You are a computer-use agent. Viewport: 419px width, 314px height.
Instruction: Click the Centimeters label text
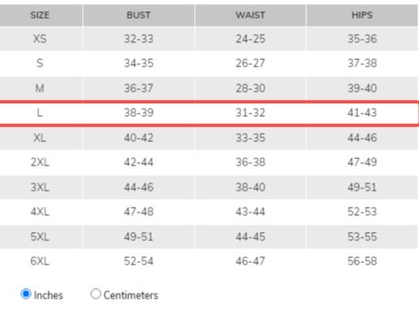[131, 295]
